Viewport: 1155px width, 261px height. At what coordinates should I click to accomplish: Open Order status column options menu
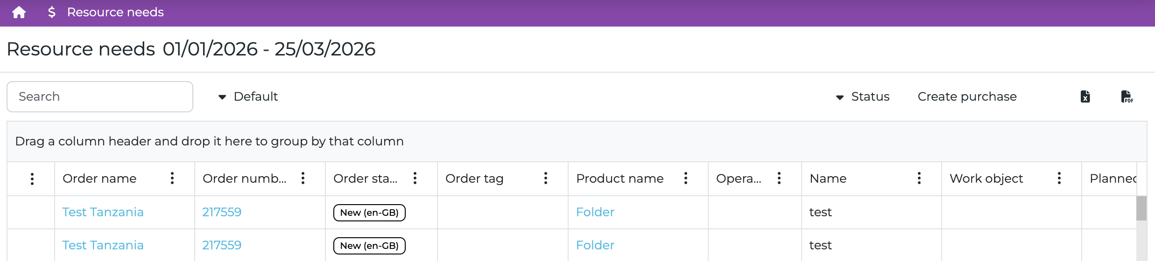point(415,178)
